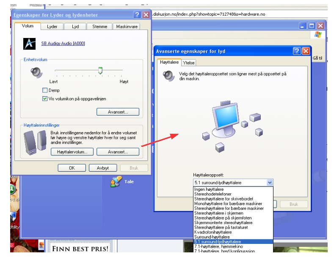
Task: Open Høyttalervolum settings
Action: [x=72, y=152]
